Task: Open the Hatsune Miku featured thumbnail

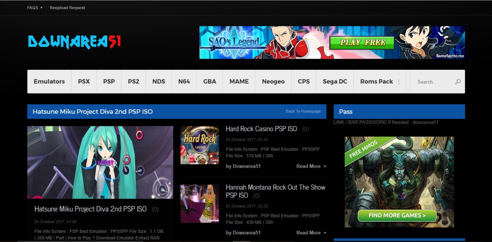Action: click(x=100, y=163)
